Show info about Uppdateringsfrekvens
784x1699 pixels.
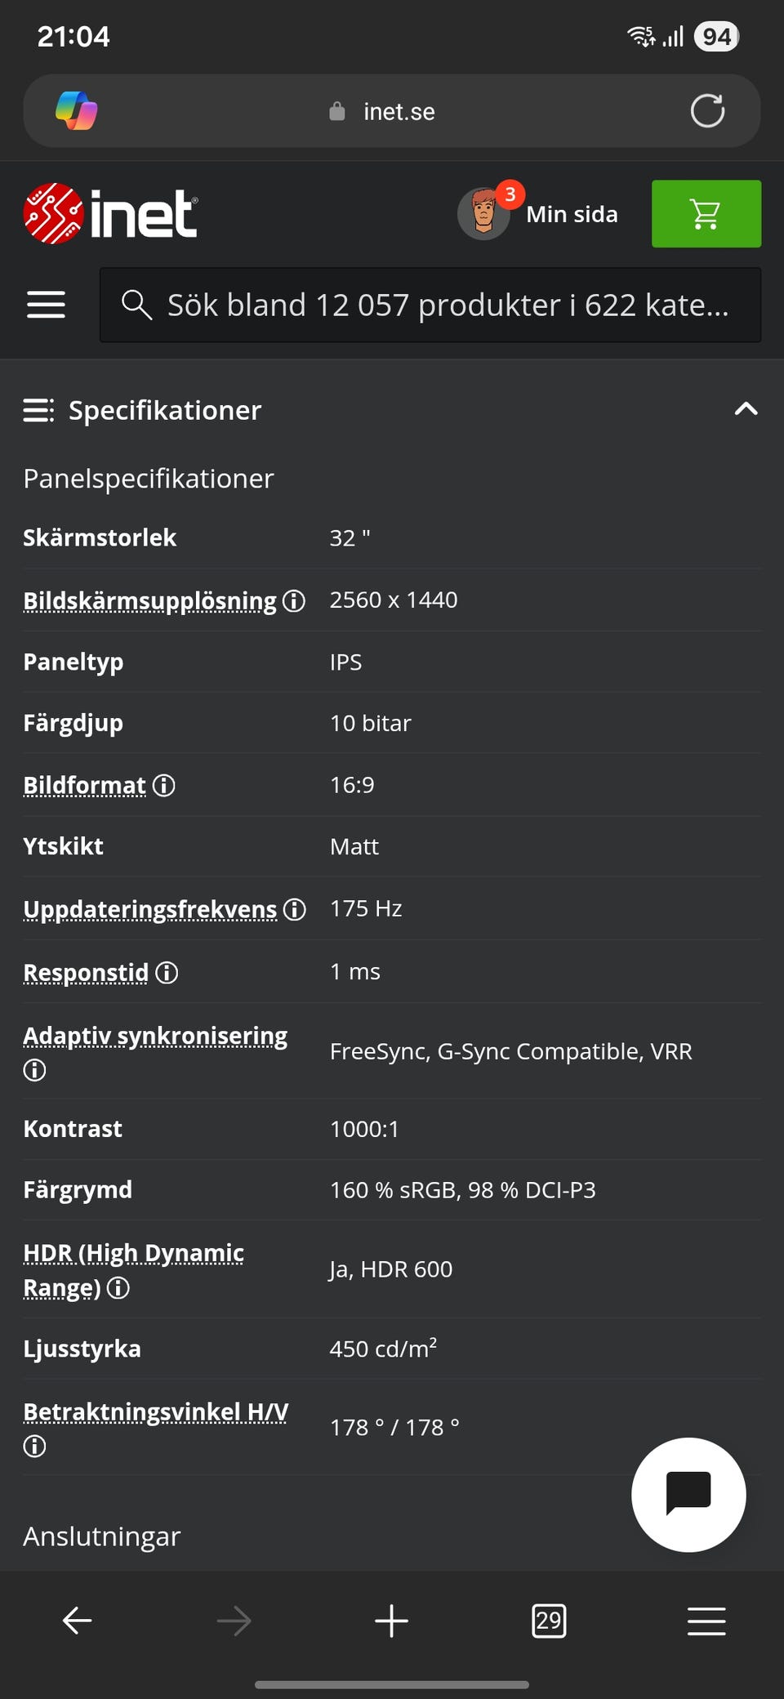pyautogui.click(x=295, y=909)
